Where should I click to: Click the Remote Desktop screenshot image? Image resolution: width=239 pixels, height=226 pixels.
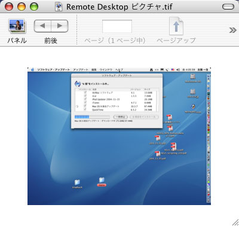click(119, 136)
